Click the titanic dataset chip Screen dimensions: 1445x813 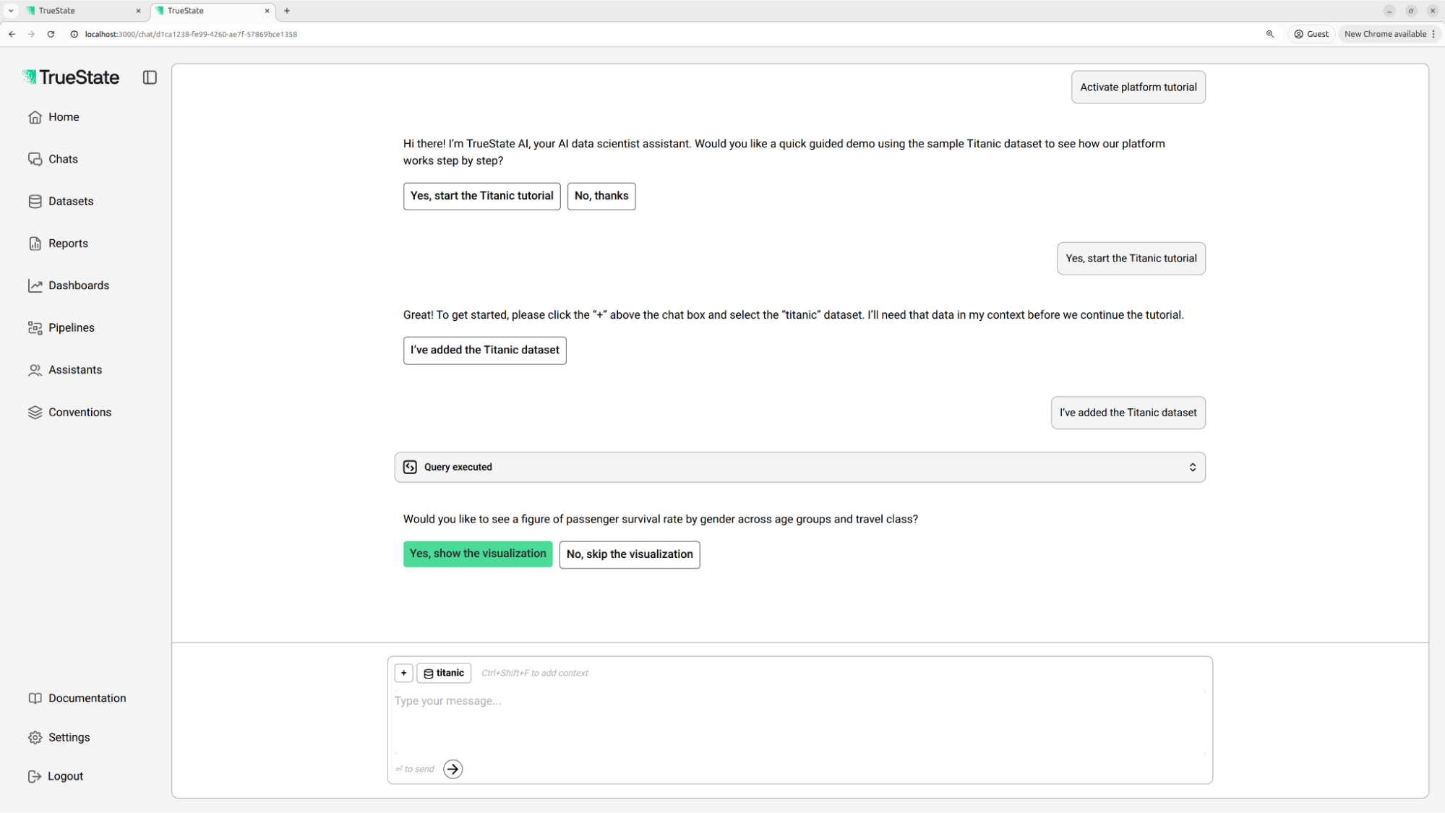[x=444, y=673]
